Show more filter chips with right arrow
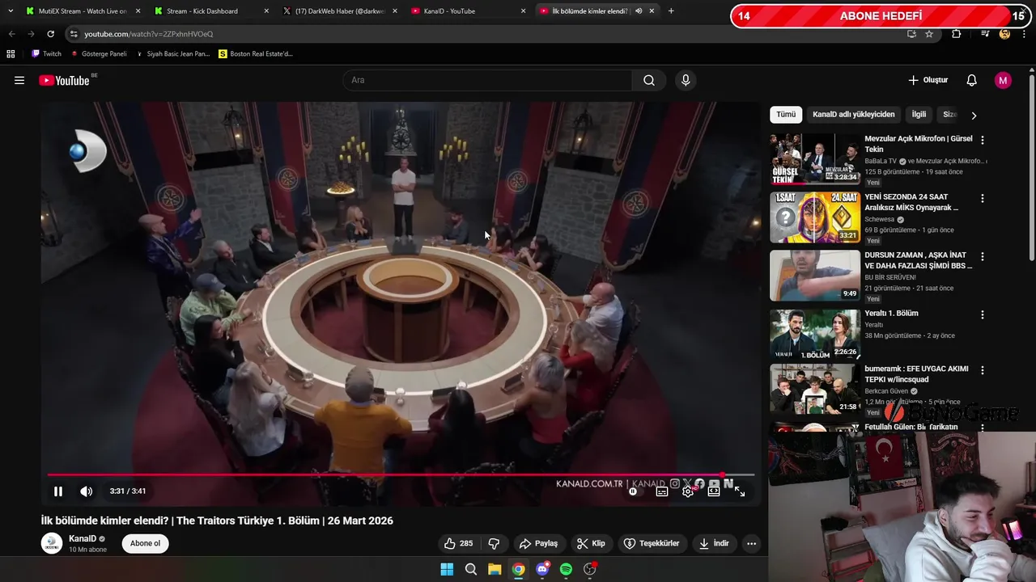This screenshot has width=1036, height=582. click(x=974, y=116)
